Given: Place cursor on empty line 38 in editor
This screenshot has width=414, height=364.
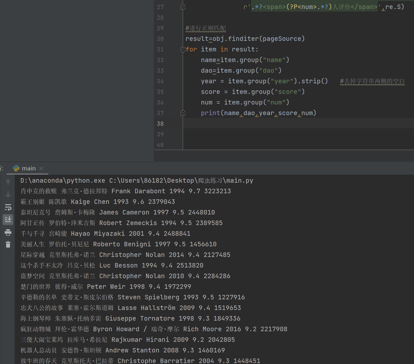Looking at the screenshot, I should (276, 124).
